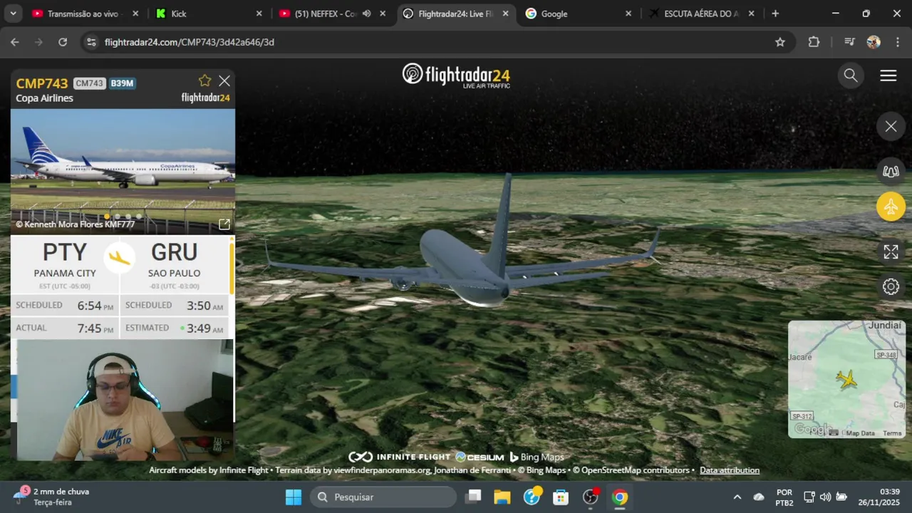Switch to cockpit seat view icon

coord(891,171)
